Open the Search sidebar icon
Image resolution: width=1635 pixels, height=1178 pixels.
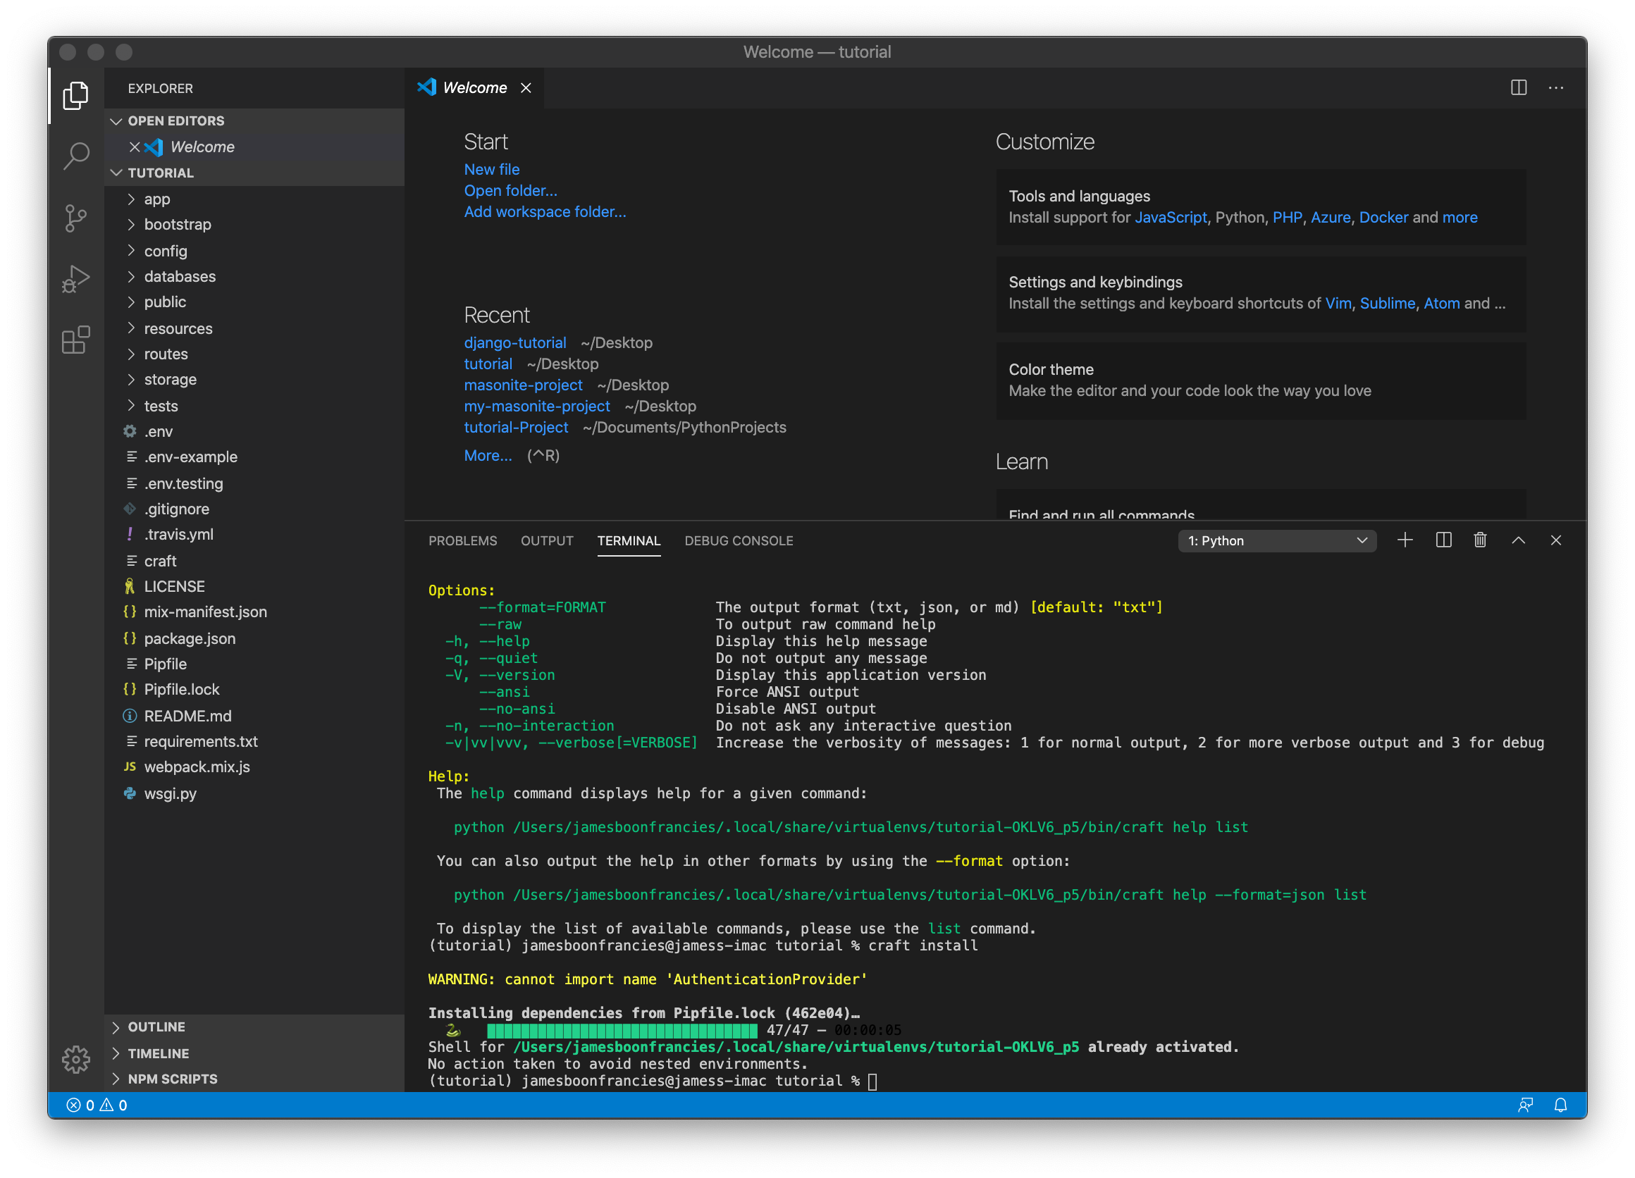[x=75, y=156]
